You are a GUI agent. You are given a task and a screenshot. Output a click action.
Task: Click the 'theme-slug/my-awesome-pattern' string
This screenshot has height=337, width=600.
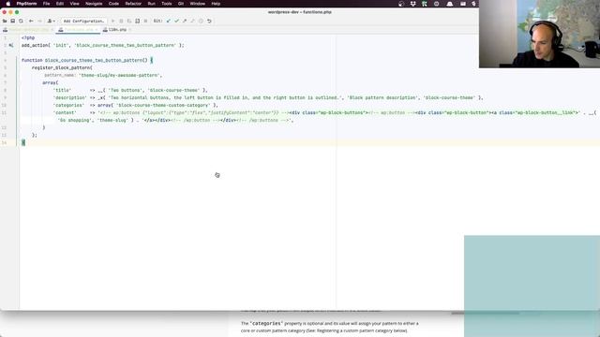(120, 75)
